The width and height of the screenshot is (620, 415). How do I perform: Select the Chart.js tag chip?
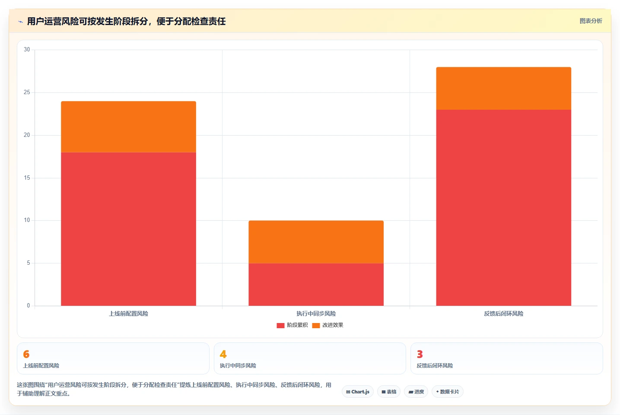pos(358,392)
